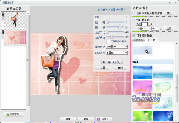
Task: Click the 确定 confirm button
Action: [68, 119]
